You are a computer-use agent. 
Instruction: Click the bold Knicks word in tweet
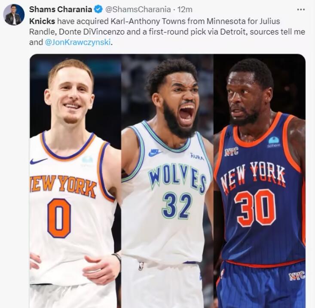(x=42, y=22)
